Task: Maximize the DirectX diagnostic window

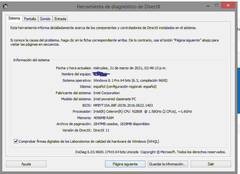Action: (216, 5)
